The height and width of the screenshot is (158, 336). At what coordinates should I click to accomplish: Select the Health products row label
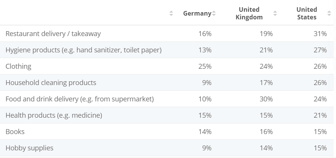click(x=54, y=115)
